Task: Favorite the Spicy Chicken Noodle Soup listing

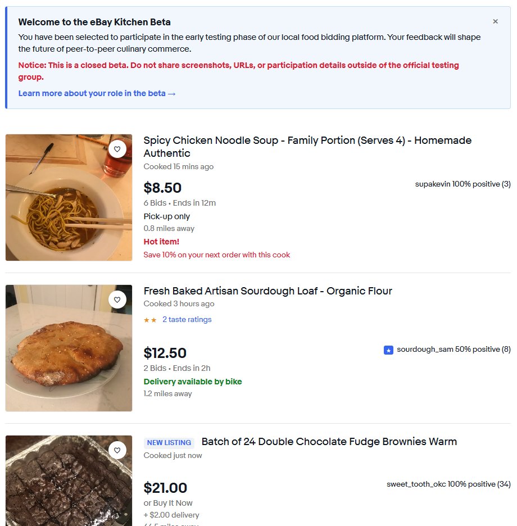Action: point(117,149)
